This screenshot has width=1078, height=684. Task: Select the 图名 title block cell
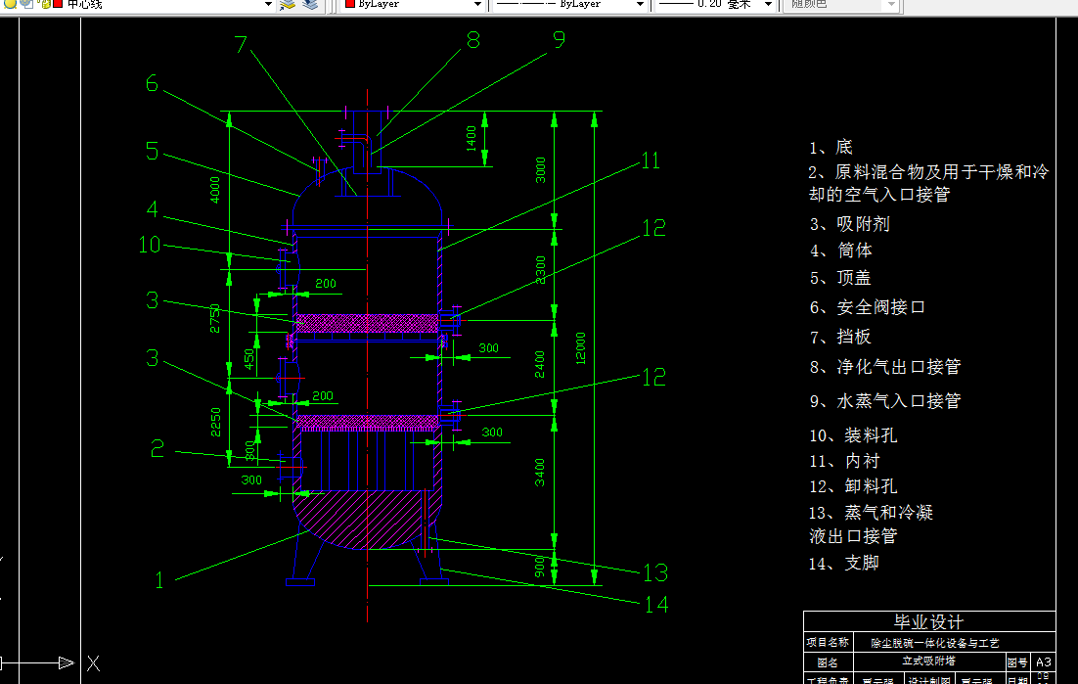point(828,662)
